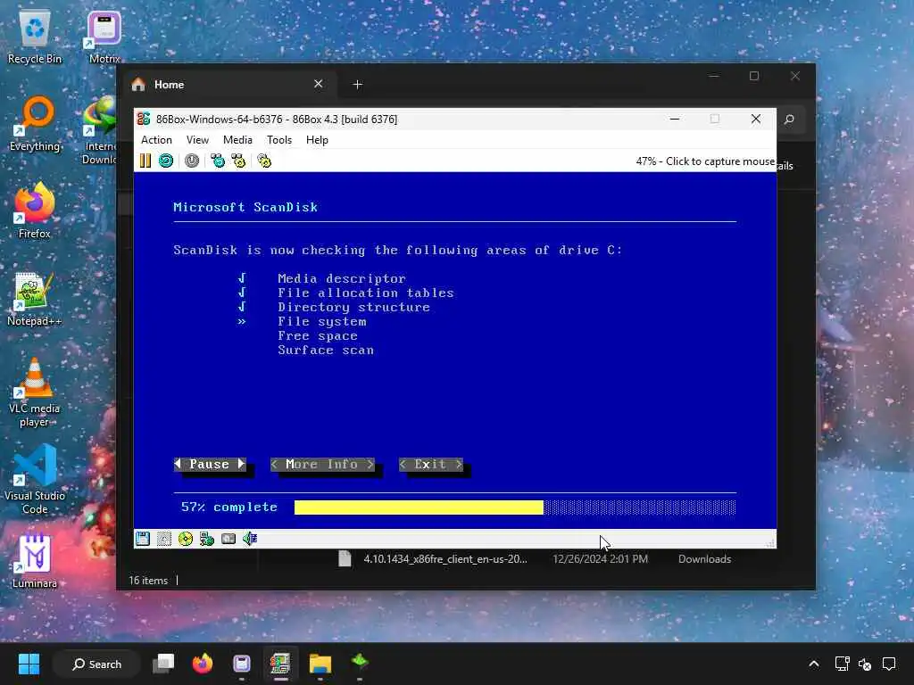Open the Everything desktop shortcut
914x685 pixels.
[x=35, y=124]
